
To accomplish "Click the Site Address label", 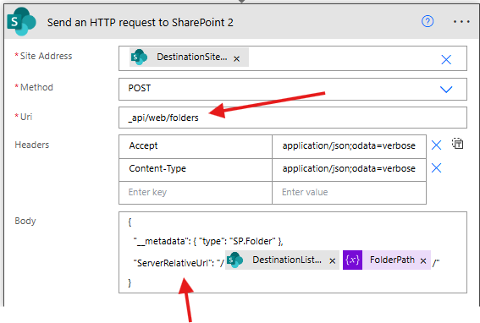I will click(x=46, y=56).
